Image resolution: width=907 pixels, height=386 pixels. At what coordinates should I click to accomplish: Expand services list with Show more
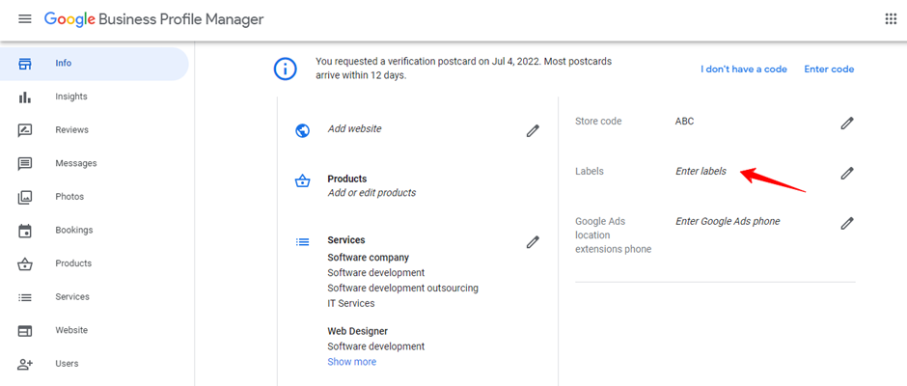click(351, 362)
